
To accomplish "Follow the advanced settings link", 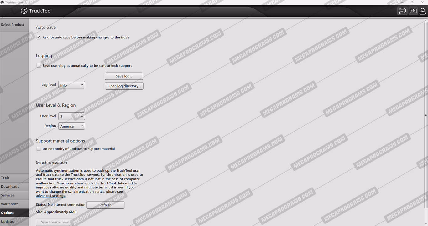I will pyautogui.click(x=51, y=196).
